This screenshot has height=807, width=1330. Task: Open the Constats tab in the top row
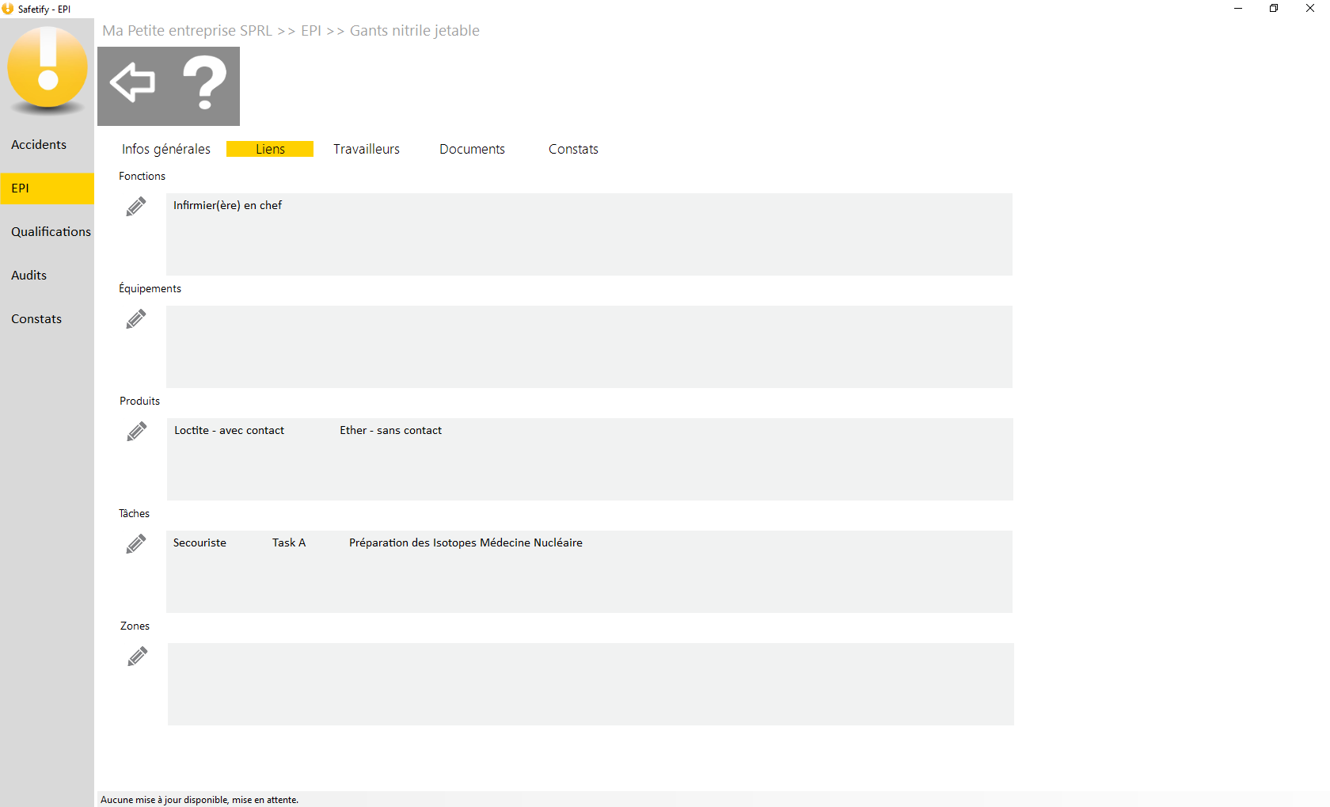(573, 149)
